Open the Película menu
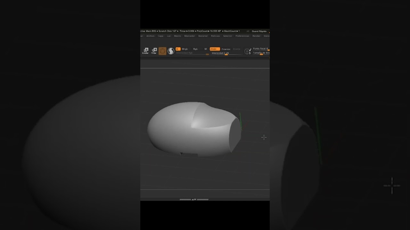Image resolution: width=410 pixels, height=230 pixels. click(215, 36)
